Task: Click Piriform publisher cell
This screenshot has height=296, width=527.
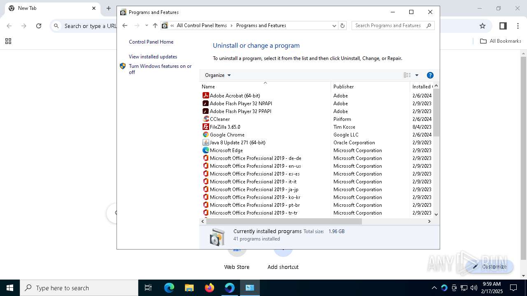Action: point(342,119)
